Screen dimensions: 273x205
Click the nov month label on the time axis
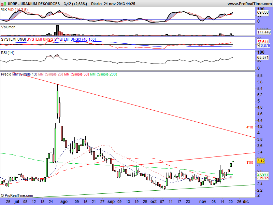click(203, 202)
